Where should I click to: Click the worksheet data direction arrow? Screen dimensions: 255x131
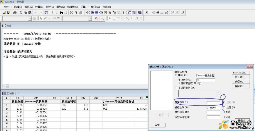(6, 98)
